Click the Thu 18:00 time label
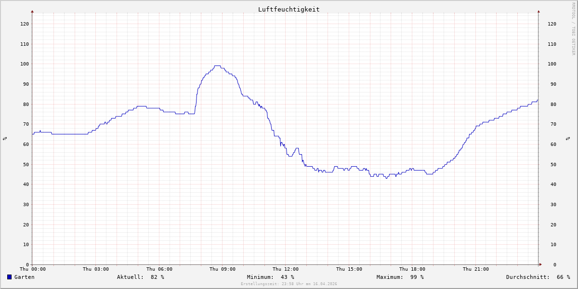 [412, 269]
